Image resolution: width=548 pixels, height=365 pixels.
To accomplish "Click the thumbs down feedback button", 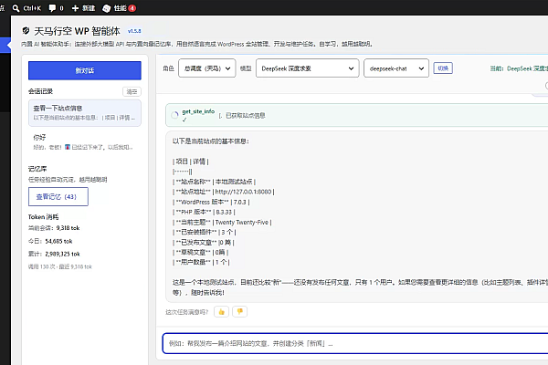I will [239, 311].
